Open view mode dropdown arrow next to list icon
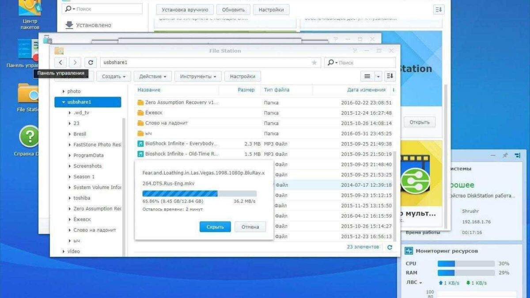Viewport: 530px width, 298px height. tap(378, 76)
